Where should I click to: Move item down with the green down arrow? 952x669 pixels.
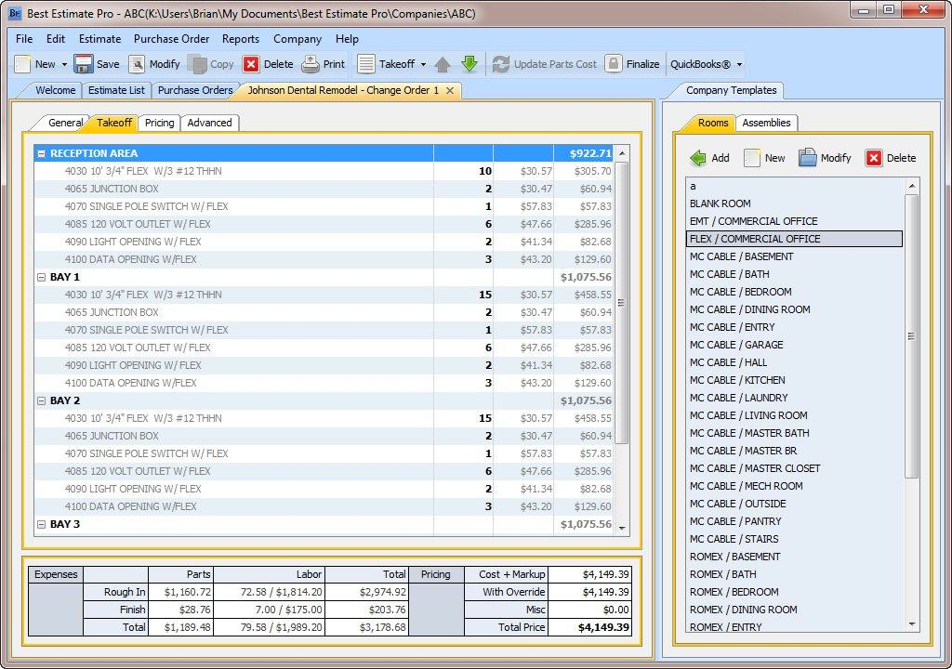[x=470, y=64]
